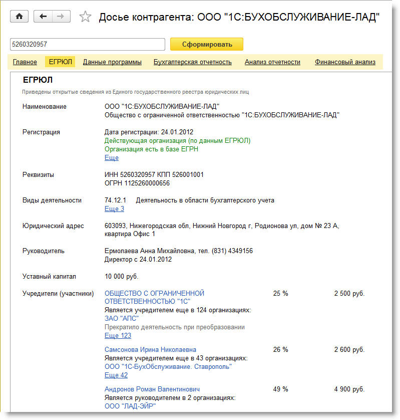This screenshot has width=400, height=420.
Task: Click the 25 % share value
Action: tap(281, 294)
